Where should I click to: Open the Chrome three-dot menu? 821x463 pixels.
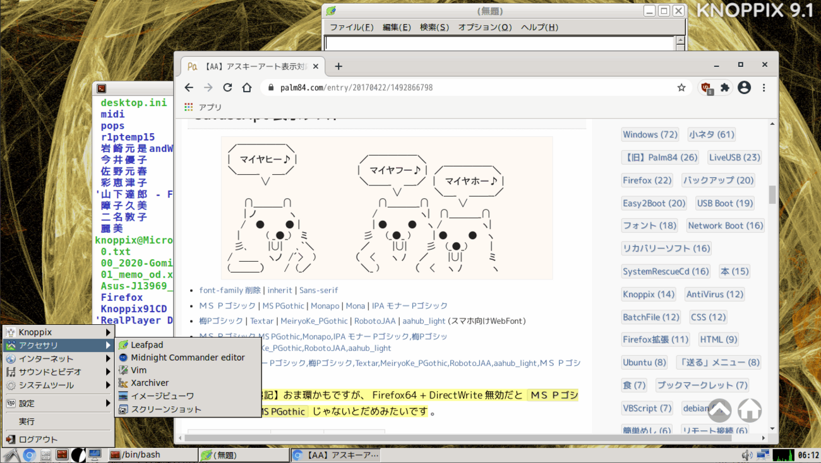764,88
